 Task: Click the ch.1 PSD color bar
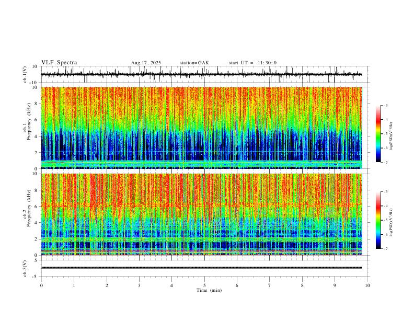(378, 134)
